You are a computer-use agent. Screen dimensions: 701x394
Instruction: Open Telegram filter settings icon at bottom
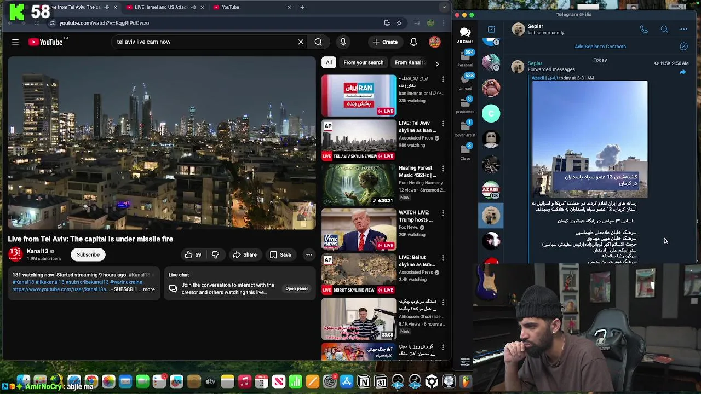click(x=465, y=361)
